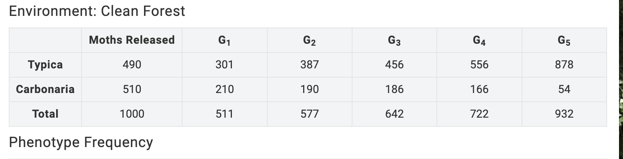Click the Typica row label
Viewport: 623px width, 159px height.
[45, 65]
